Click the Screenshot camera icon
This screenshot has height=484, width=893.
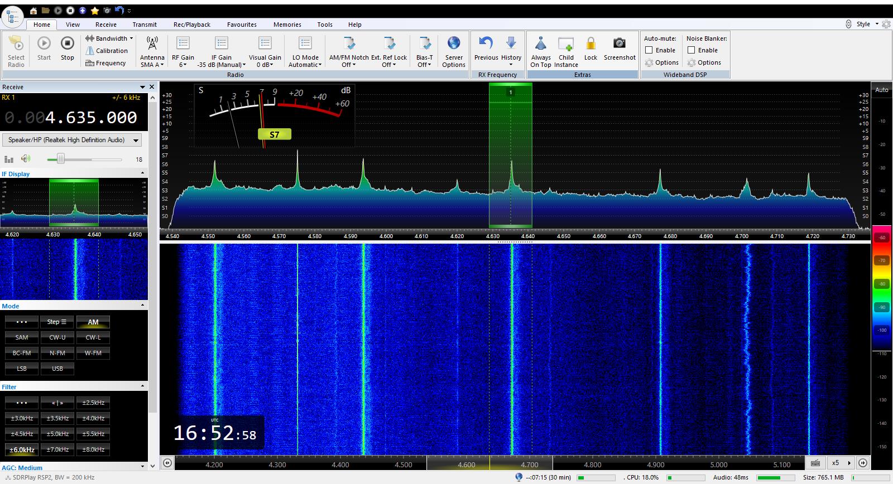619,43
